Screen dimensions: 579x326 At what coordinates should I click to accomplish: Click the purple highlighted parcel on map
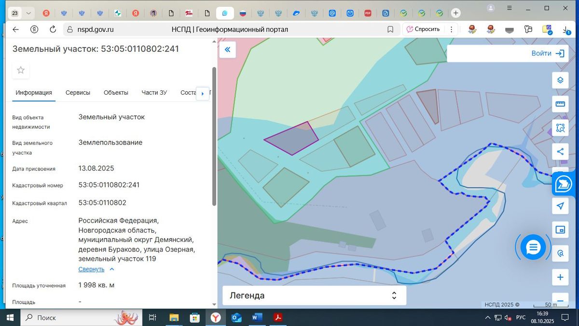(x=292, y=139)
